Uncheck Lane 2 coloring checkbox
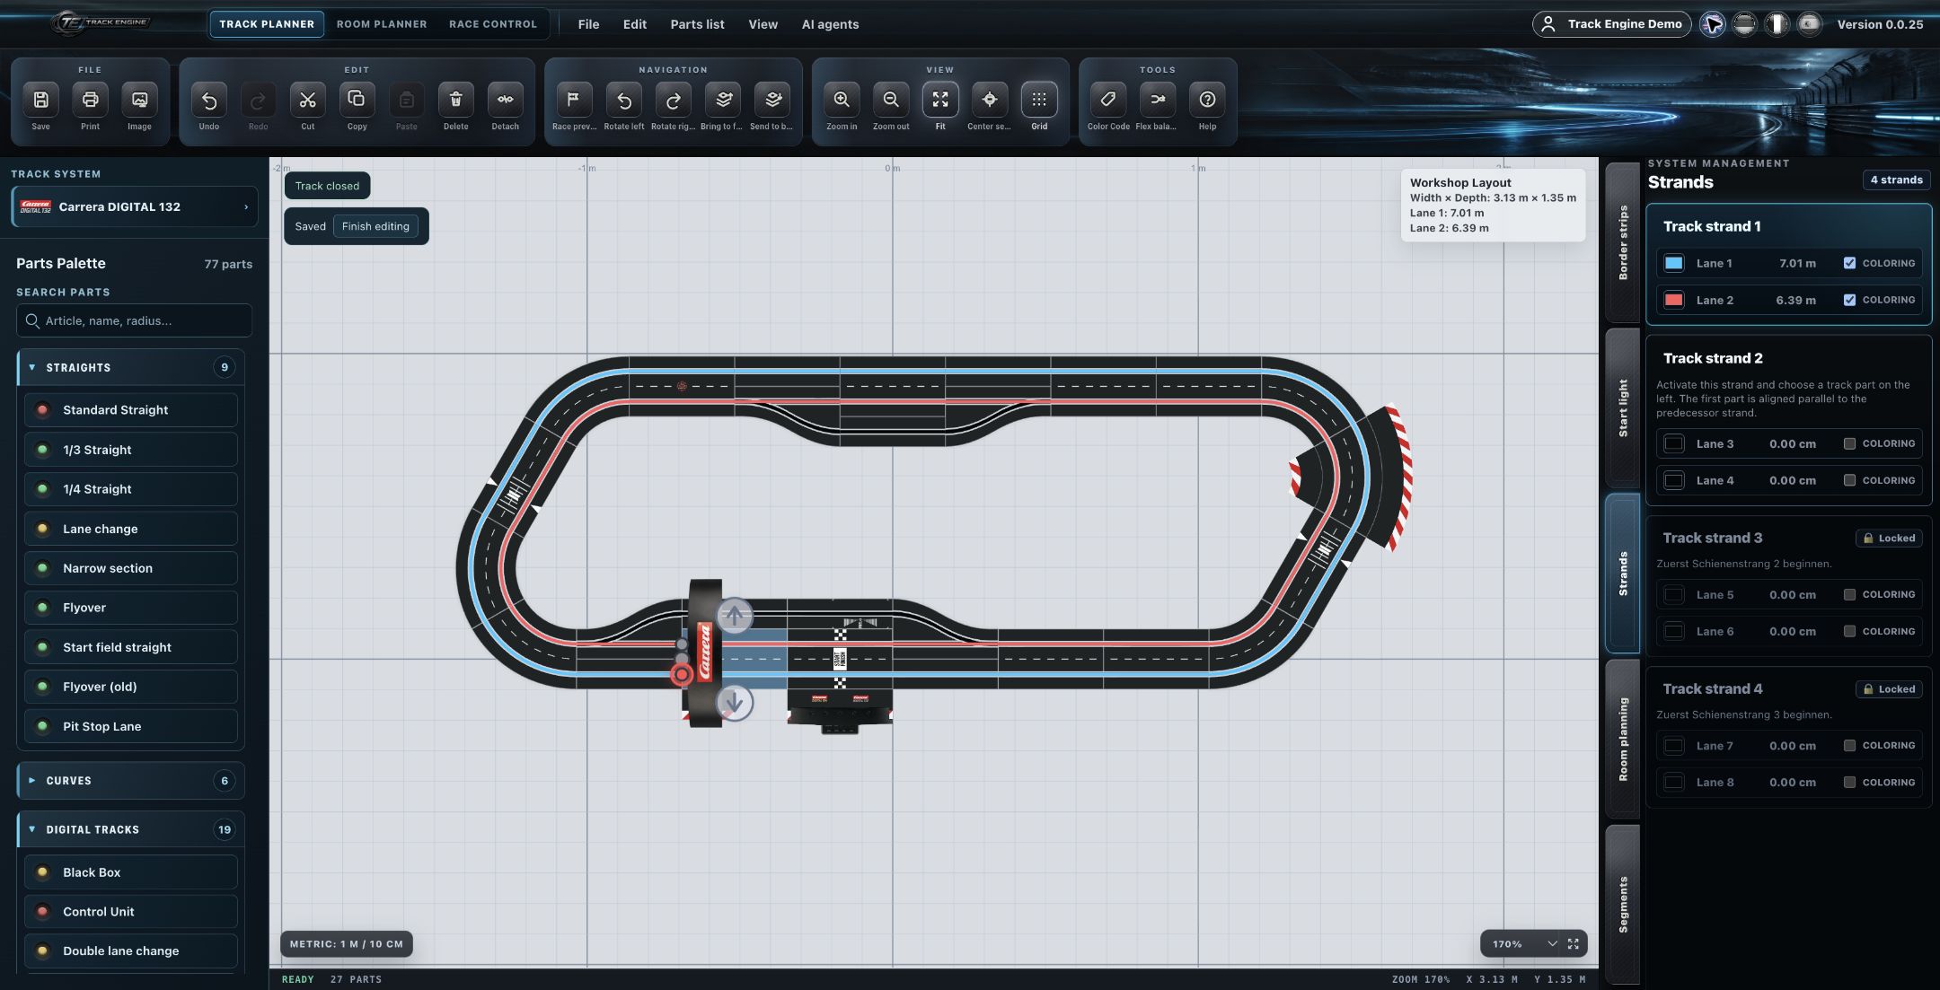 (1849, 300)
